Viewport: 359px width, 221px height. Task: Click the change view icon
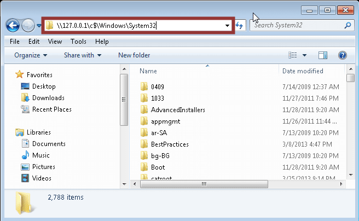(293, 55)
